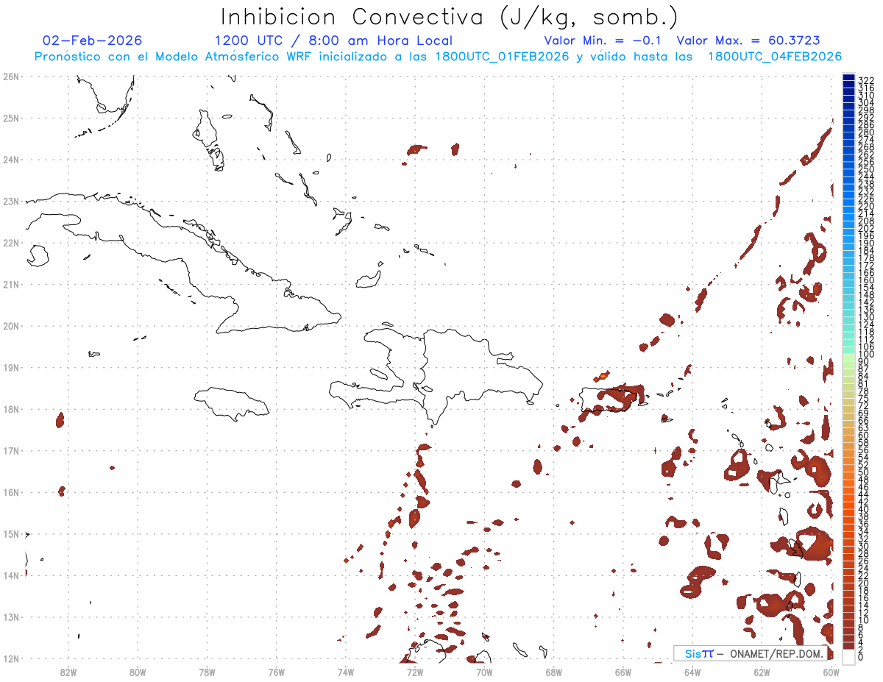
Task: Click the "17N" latitude label
Action: coord(11,450)
